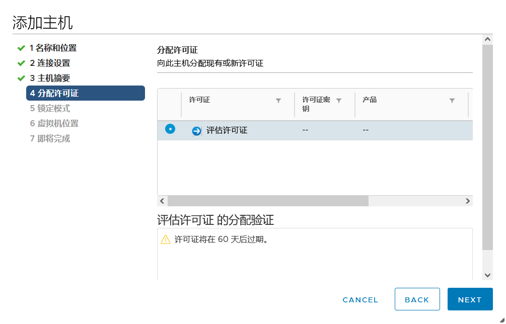This screenshot has width=506, height=324.
Task: Click the yellow warning triangle icon
Action: (x=165, y=239)
